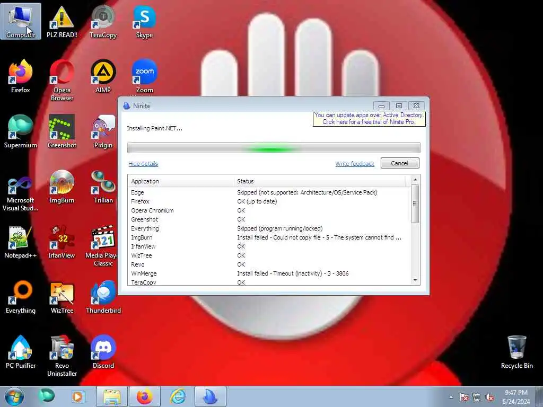The height and width of the screenshot is (407, 543).
Task: Open the Opera Browser shortcut
Action: point(62,81)
